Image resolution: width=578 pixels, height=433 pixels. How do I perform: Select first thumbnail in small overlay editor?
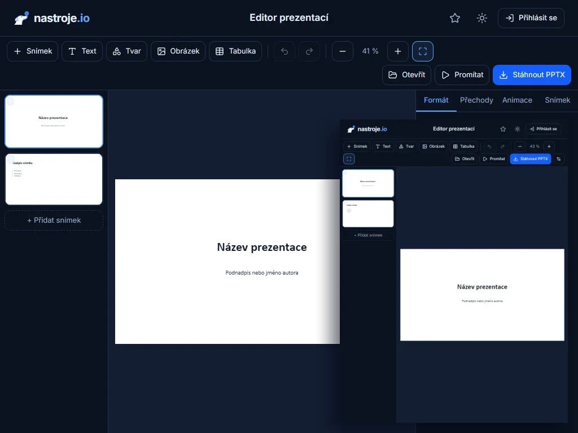tap(368, 183)
